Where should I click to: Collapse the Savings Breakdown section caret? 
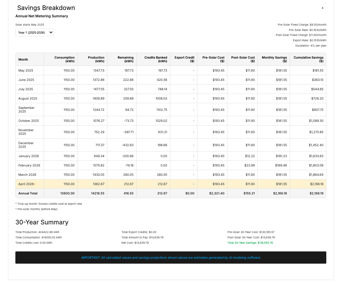coord(322,8)
